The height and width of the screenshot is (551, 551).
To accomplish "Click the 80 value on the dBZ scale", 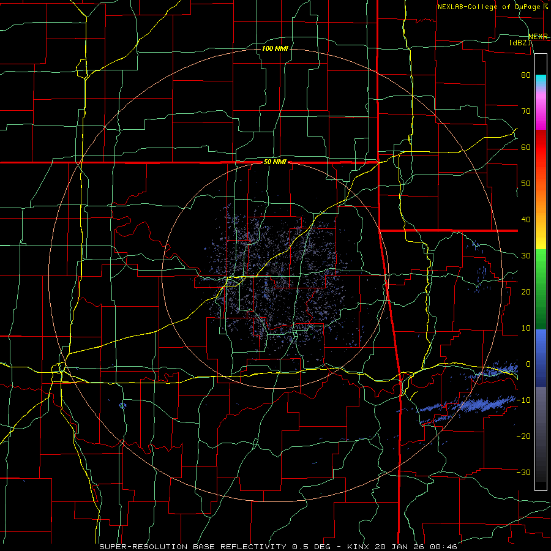I will [526, 75].
